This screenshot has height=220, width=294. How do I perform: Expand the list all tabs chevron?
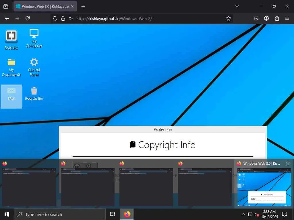click(237, 6)
